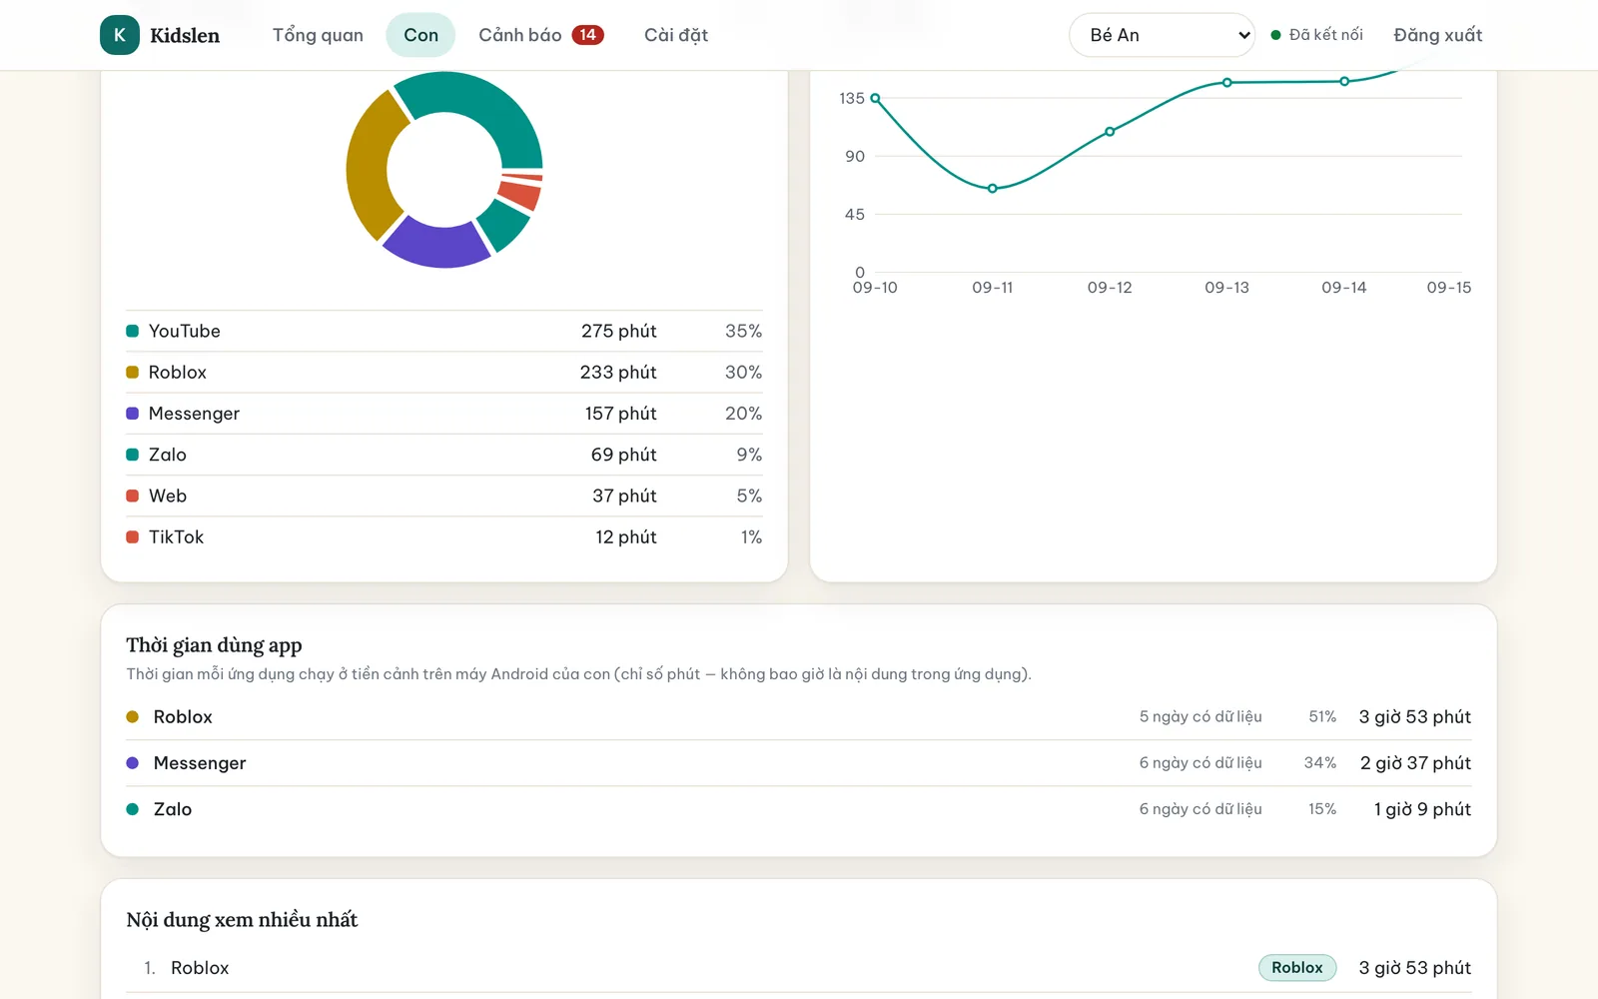
Task: Select the first-ranked Roblox content entry
Action: tap(200, 968)
